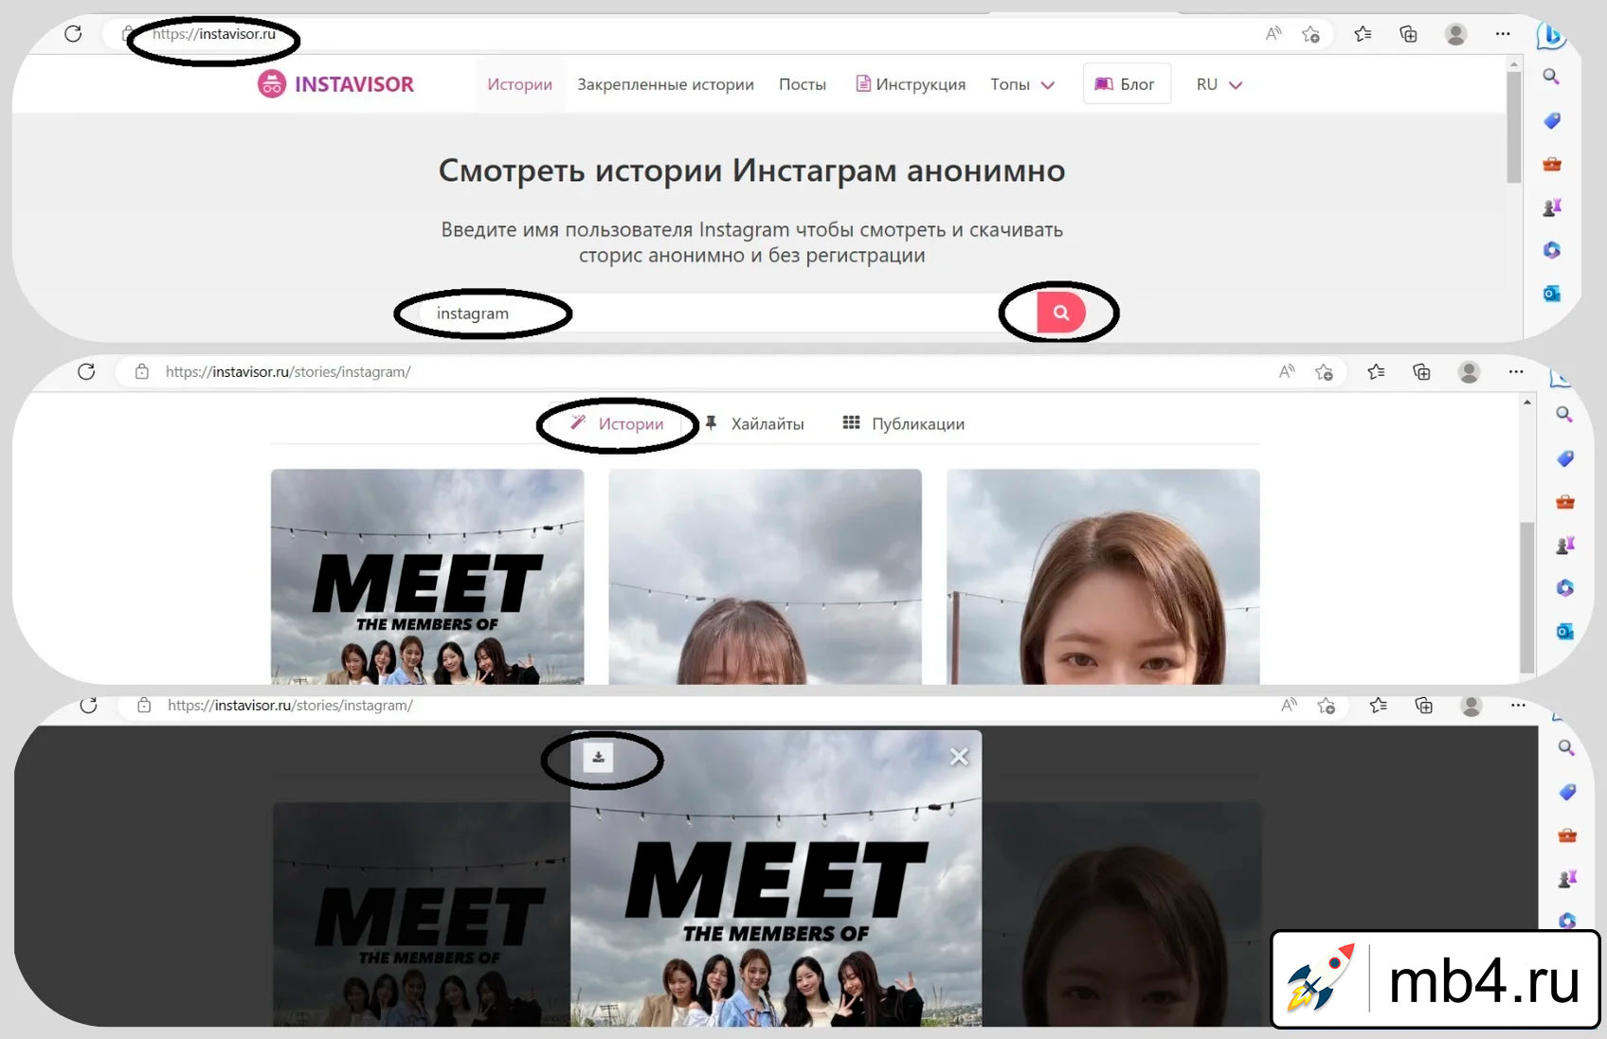Select Истории in the INSTAVISOR header menu
This screenshot has height=1039, width=1607.
(x=519, y=84)
